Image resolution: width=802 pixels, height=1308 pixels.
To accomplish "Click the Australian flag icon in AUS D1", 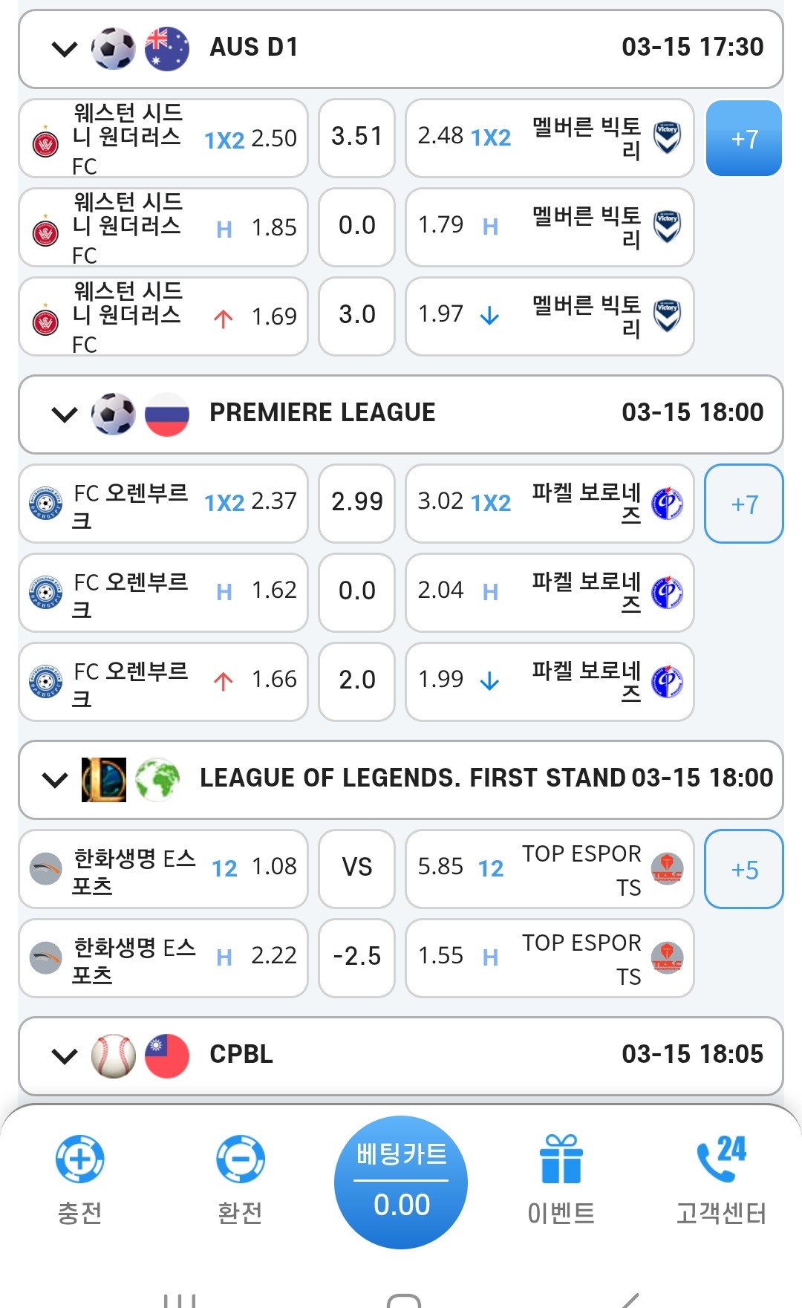I will coord(166,49).
